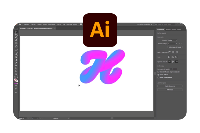Open the Texto menu
The image size is (200, 133).
tap(45, 24)
